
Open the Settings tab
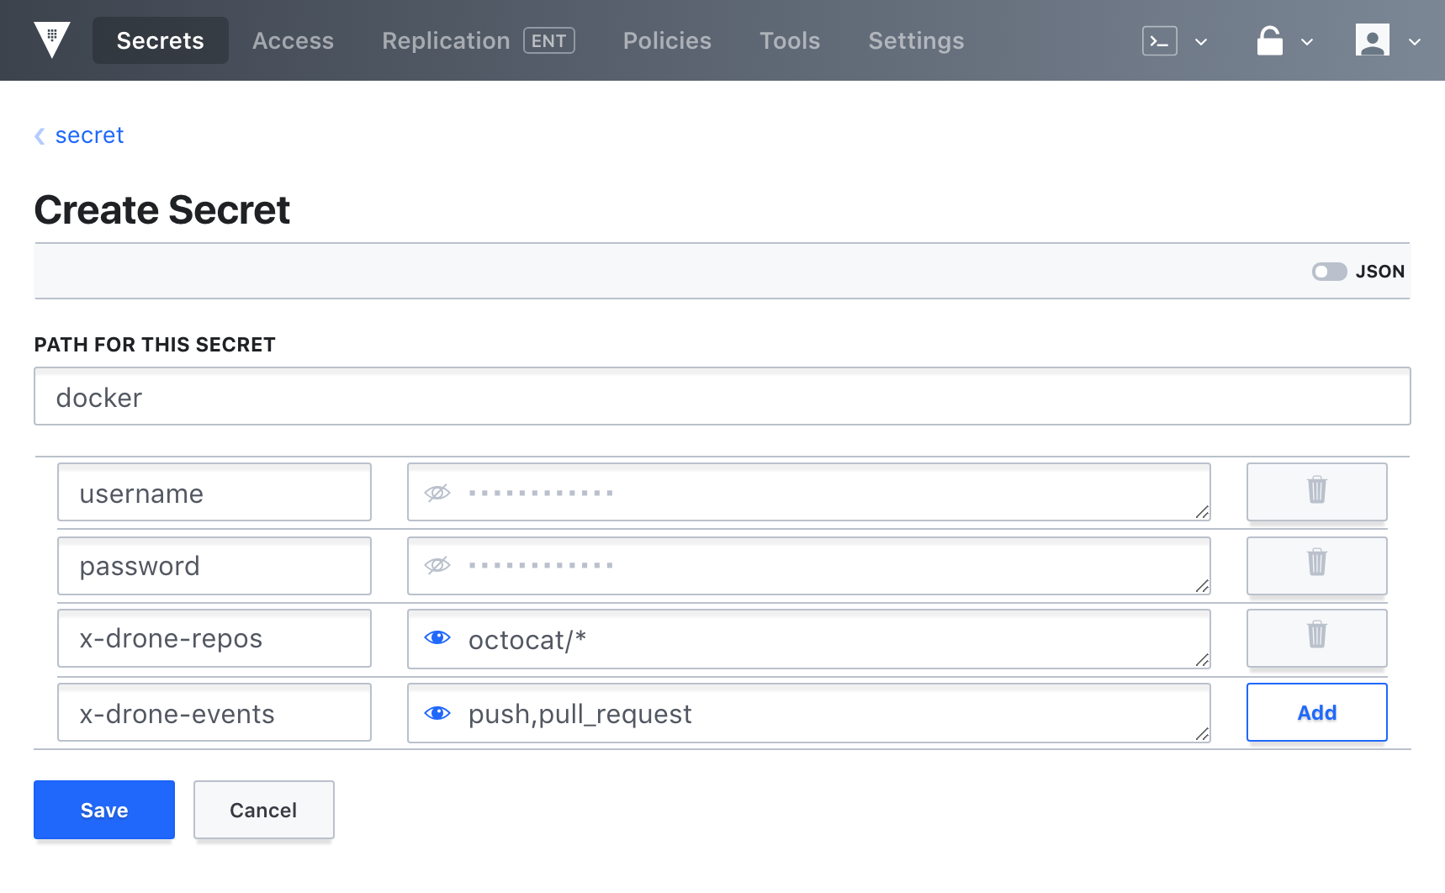[x=916, y=40]
